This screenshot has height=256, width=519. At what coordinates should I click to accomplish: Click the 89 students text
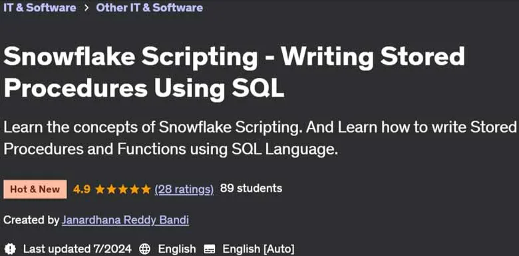point(251,188)
